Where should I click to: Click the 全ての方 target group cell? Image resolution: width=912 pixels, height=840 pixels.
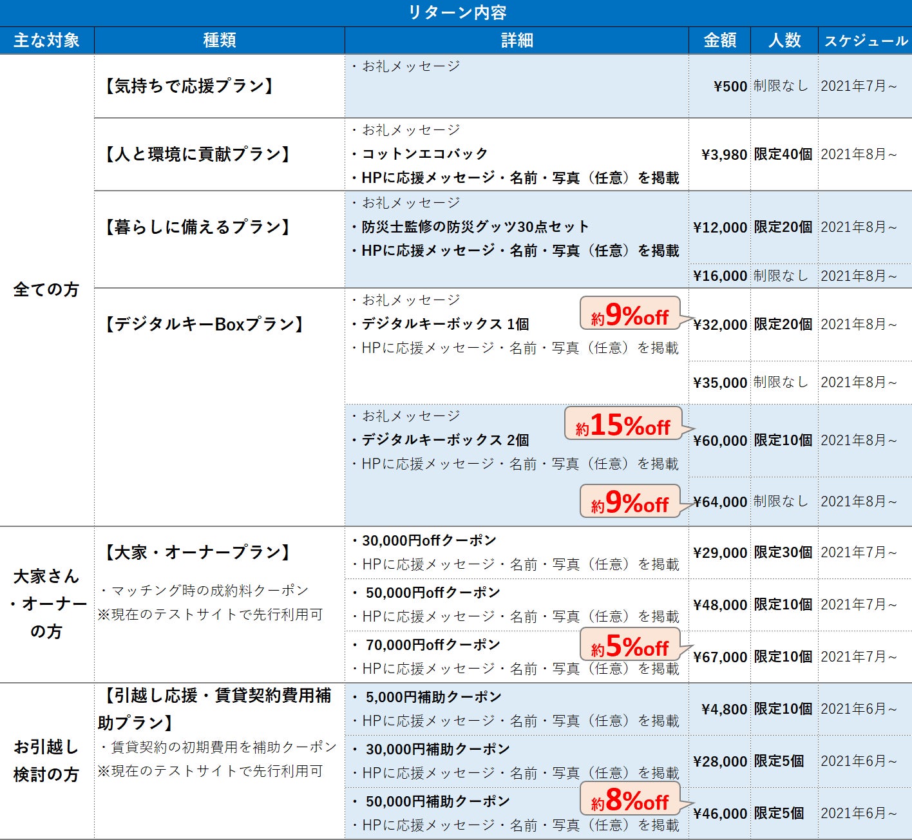tap(46, 290)
